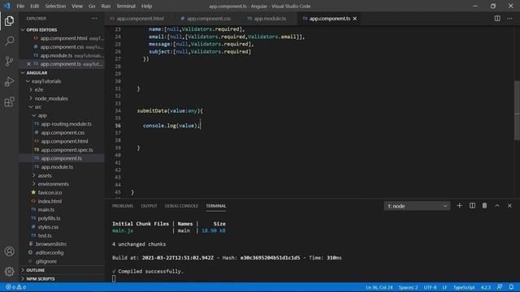Open app-routing.module.ts in file tree
Image resolution: width=520 pixels, height=292 pixels.
[x=67, y=124]
